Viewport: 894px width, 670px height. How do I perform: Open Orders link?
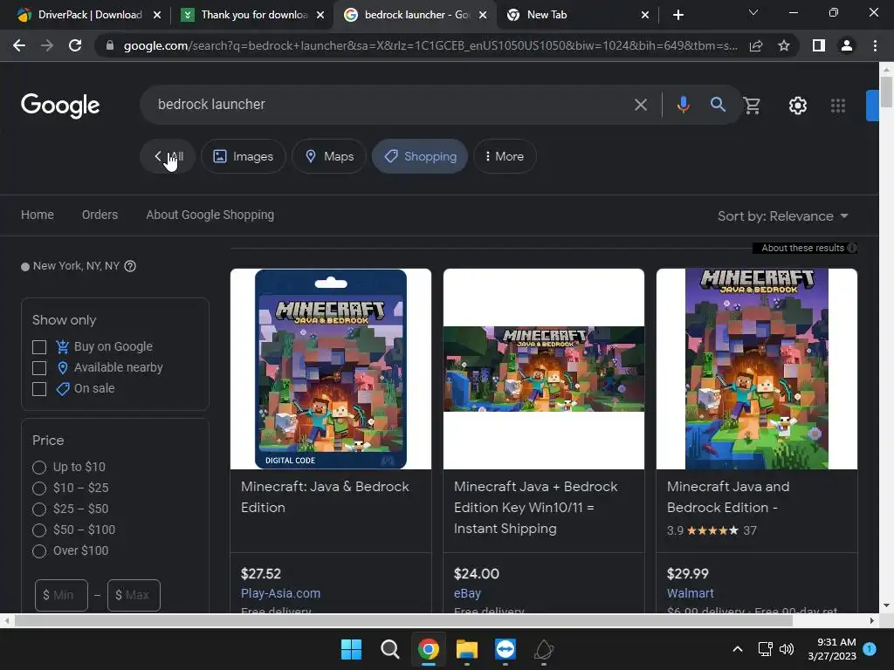[100, 215]
